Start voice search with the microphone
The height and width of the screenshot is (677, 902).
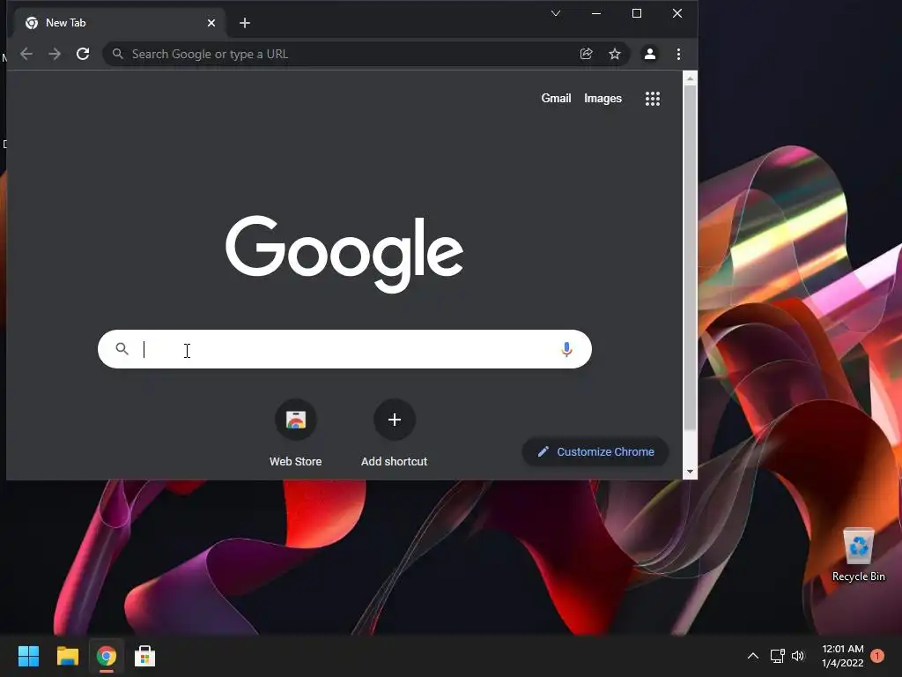(x=566, y=349)
